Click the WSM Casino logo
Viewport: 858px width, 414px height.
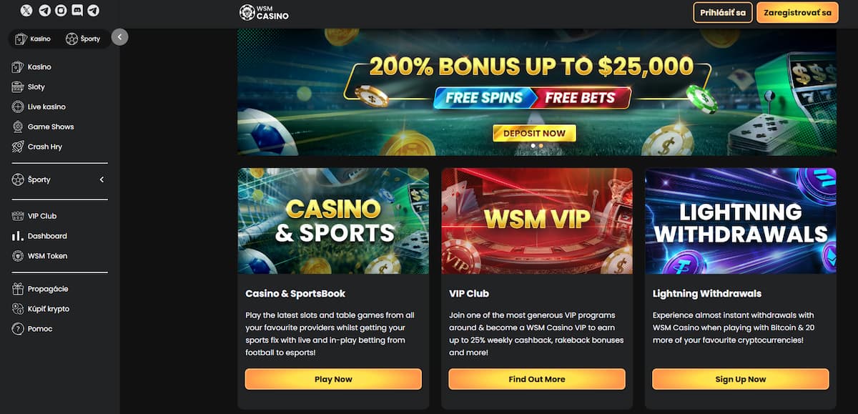point(265,12)
